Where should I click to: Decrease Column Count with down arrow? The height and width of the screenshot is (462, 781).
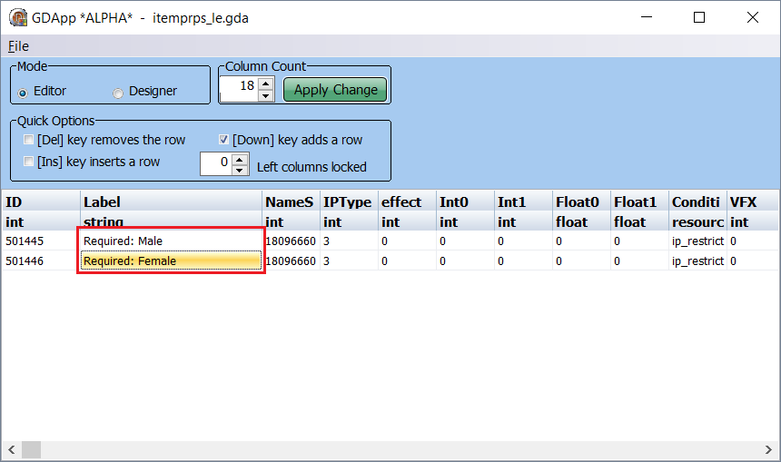coord(266,95)
